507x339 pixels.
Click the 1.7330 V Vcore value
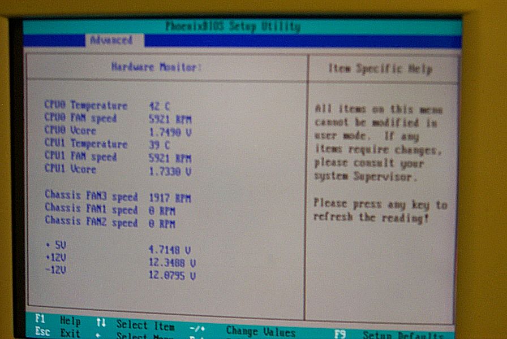(x=170, y=171)
